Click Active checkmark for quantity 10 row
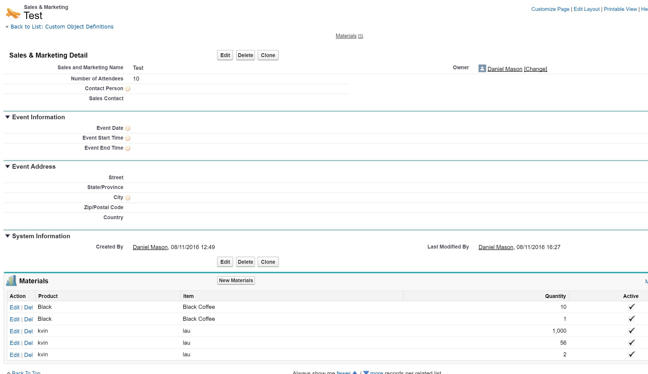The height and width of the screenshot is (374, 648). click(x=631, y=307)
